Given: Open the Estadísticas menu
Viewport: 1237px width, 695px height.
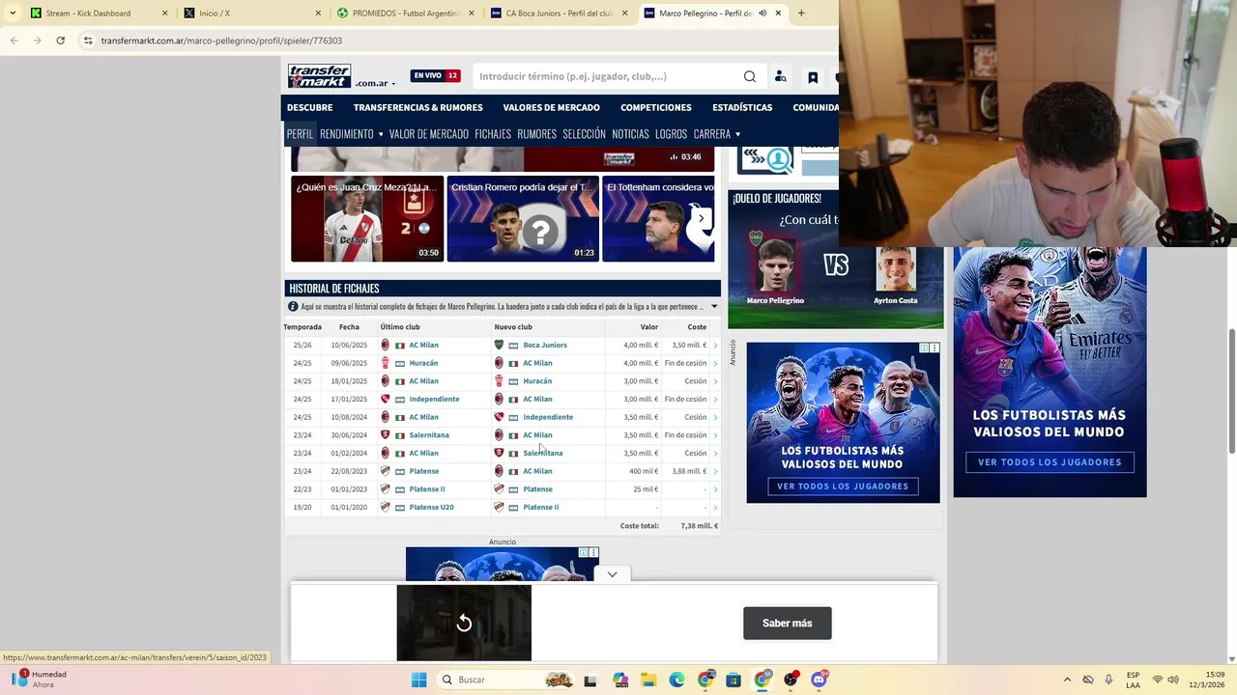Looking at the screenshot, I should 742,107.
